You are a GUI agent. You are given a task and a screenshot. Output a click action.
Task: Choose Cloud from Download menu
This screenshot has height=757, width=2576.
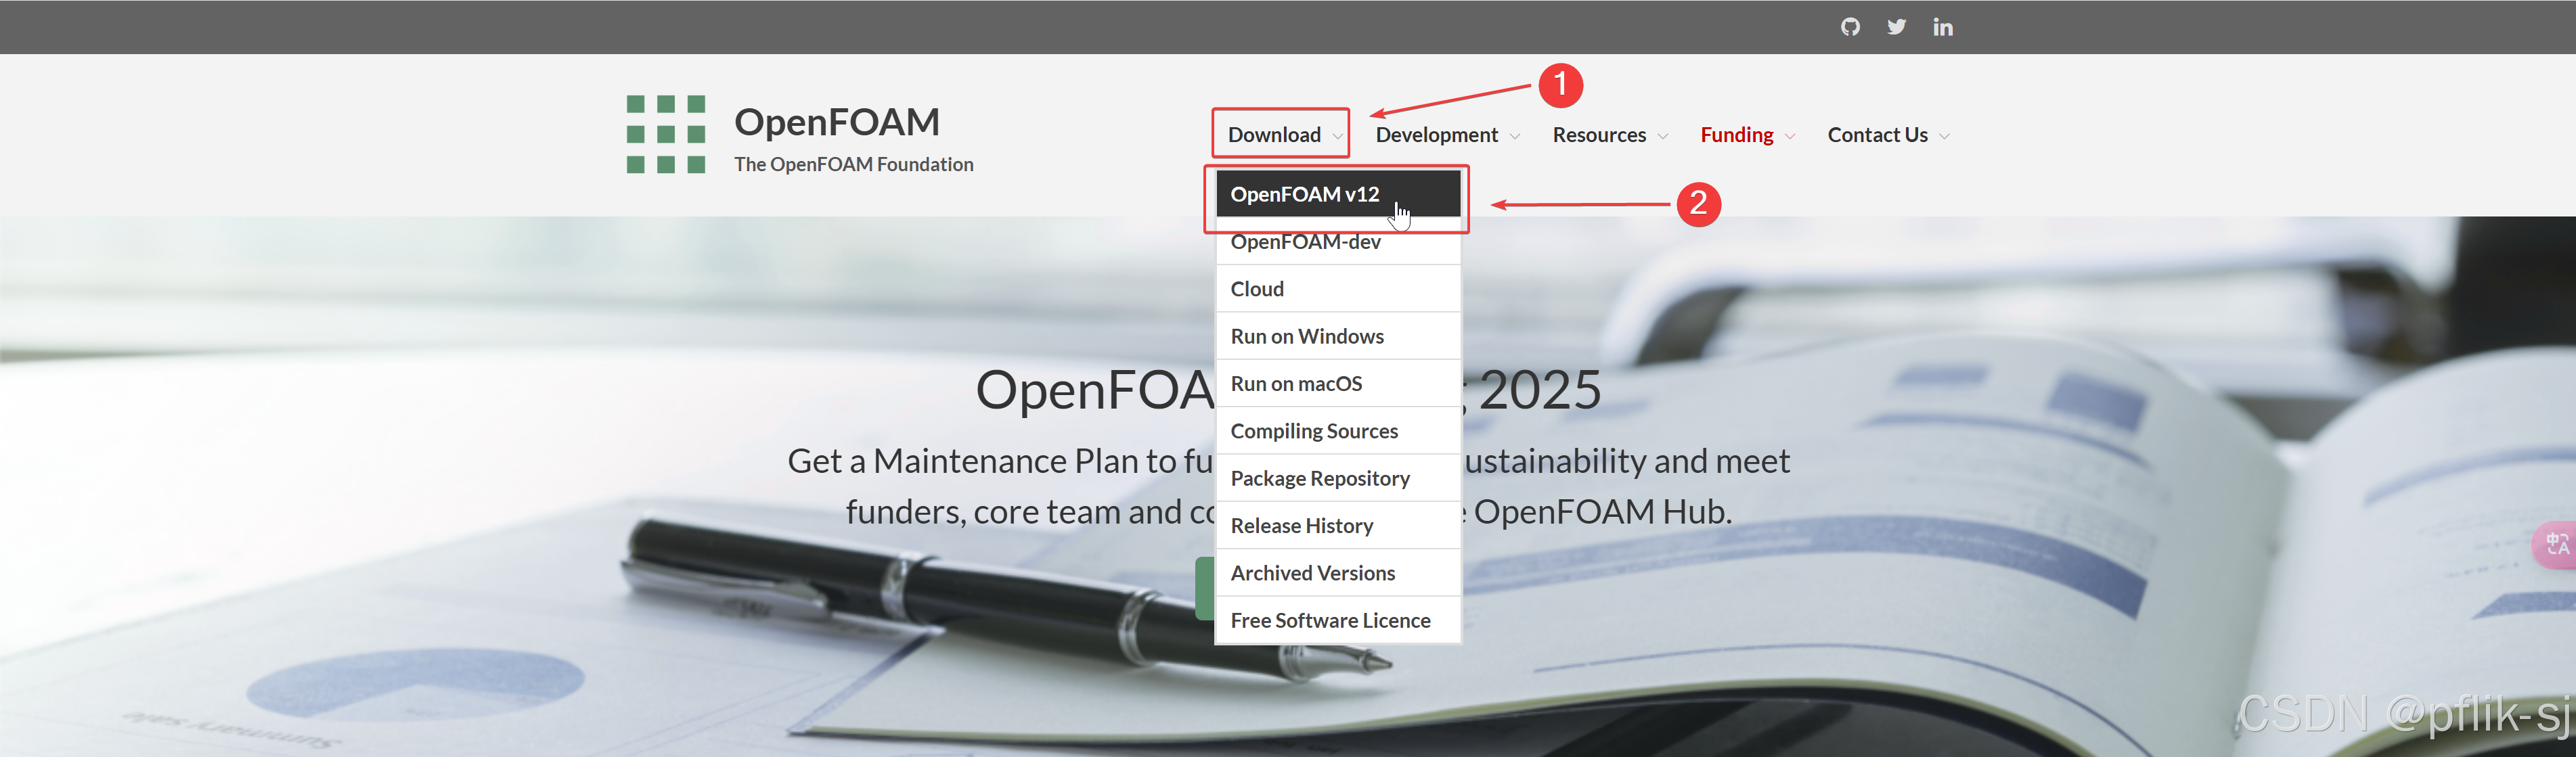[x=1257, y=289]
